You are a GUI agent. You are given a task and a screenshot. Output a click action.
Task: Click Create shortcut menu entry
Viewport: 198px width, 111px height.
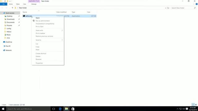(x=41, y=53)
